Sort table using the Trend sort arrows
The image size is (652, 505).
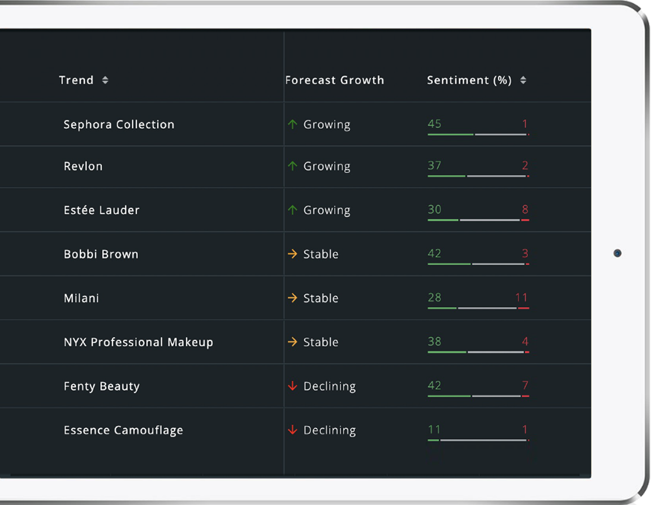click(x=105, y=80)
